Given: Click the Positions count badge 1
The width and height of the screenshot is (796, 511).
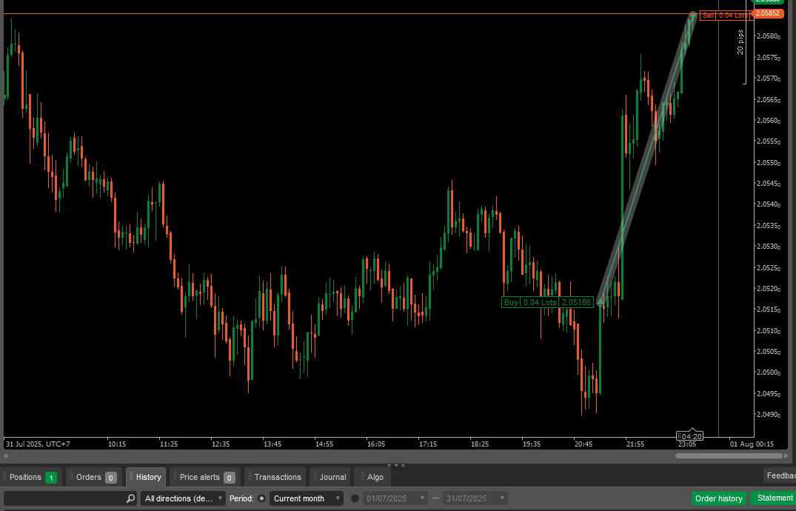Looking at the screenshot, I should pos(51,478).
